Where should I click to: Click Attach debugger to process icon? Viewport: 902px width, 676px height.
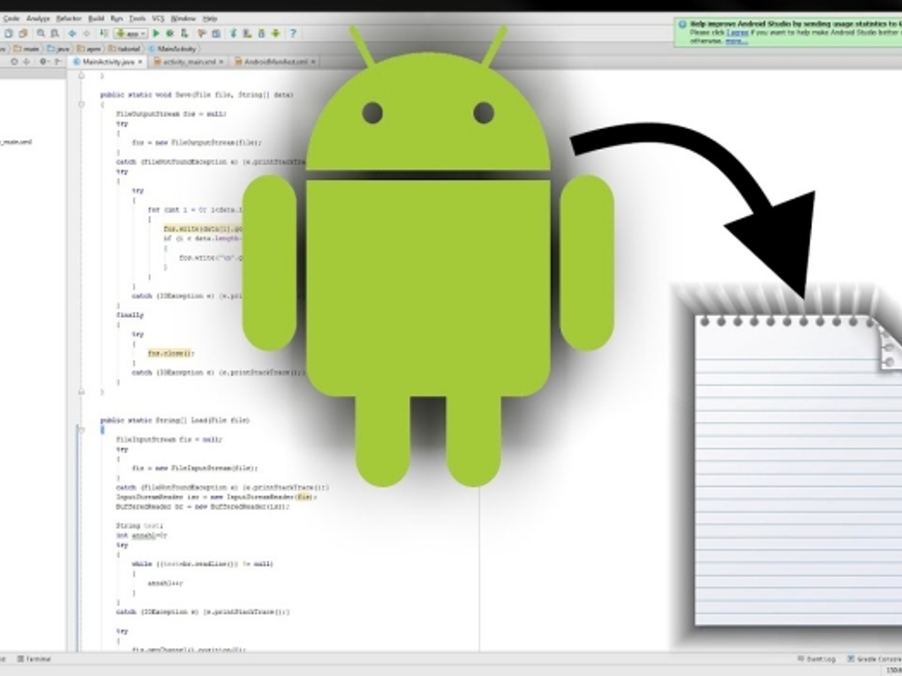pyautogui.click(x=185, y=33)
